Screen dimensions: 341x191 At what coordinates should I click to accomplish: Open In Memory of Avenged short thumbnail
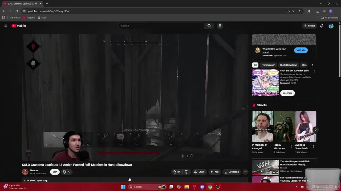tap(262, 126)
